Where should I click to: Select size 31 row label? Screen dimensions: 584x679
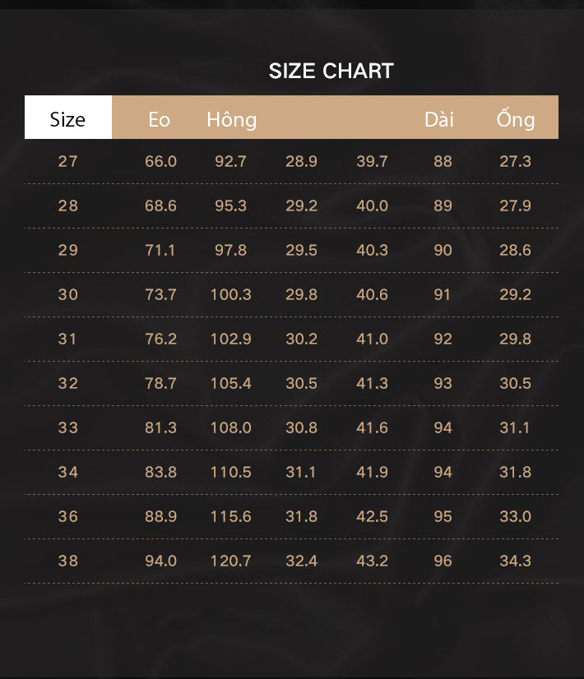point(68,339)
